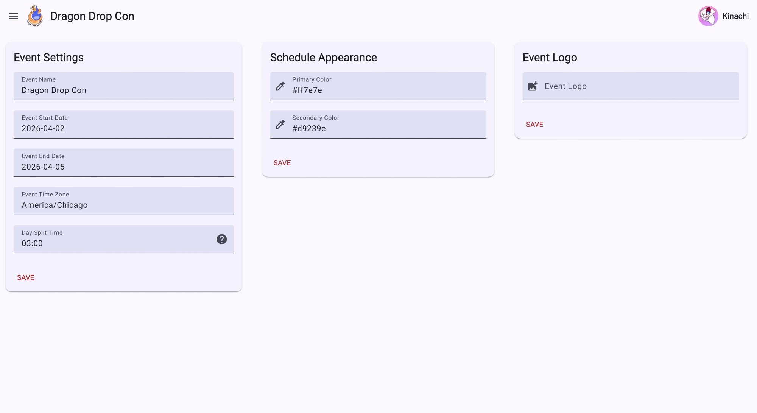Viewport: 757px width, 413px height.
Task: Edit the Day Split Time field
Action: (x=114, y=243)
